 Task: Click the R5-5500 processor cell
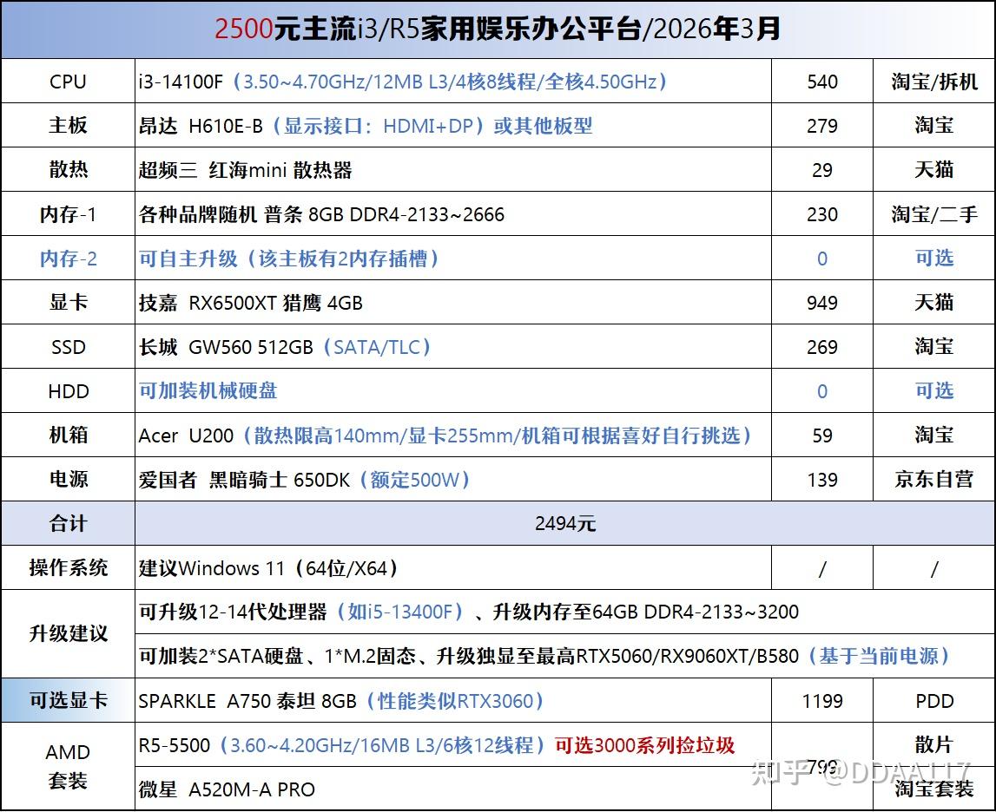[453, 744]
